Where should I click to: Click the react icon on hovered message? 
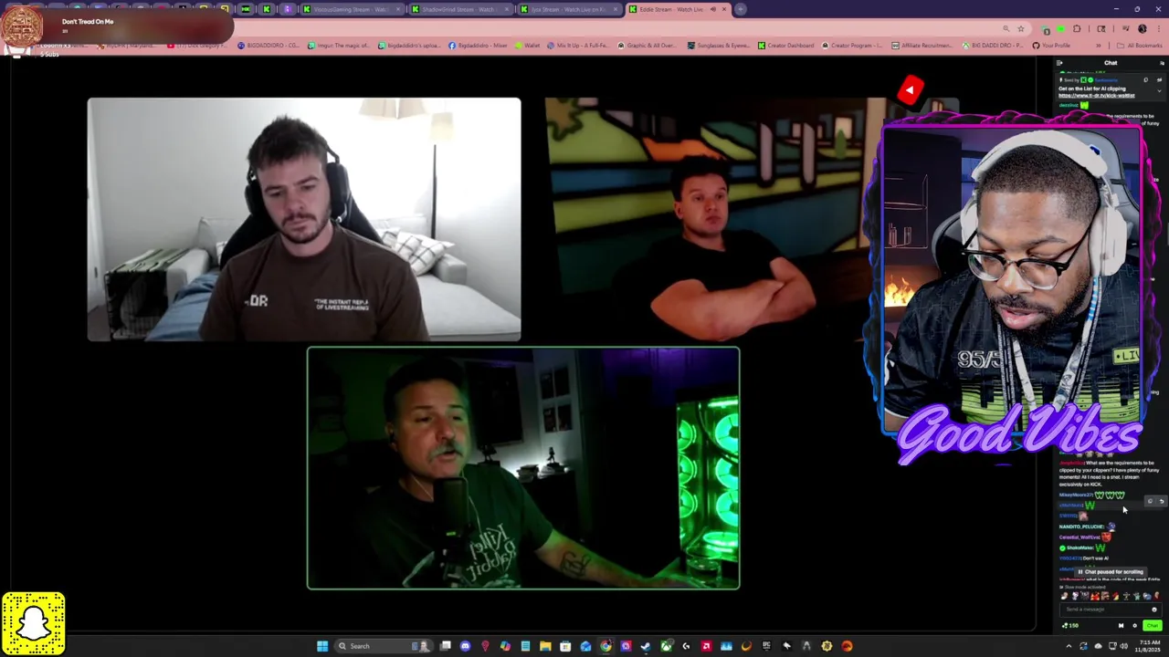(x=1150, y=501)
